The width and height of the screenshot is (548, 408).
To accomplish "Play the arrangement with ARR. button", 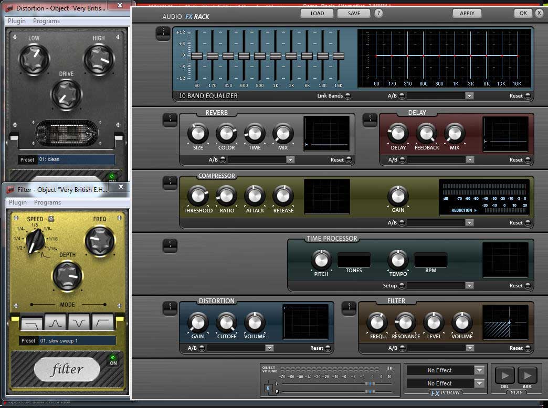I will tap(528, 375).
